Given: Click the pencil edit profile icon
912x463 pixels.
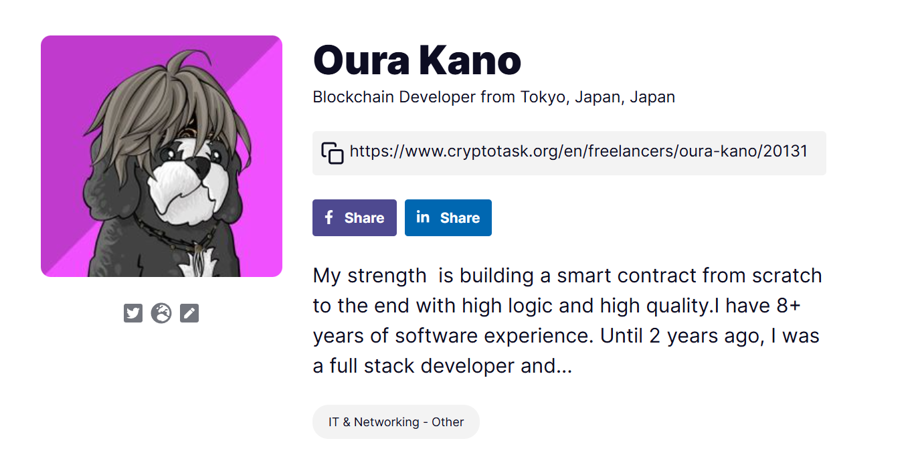Looking at the screenshot, I should pyautogui.click(x=189, y=313).
